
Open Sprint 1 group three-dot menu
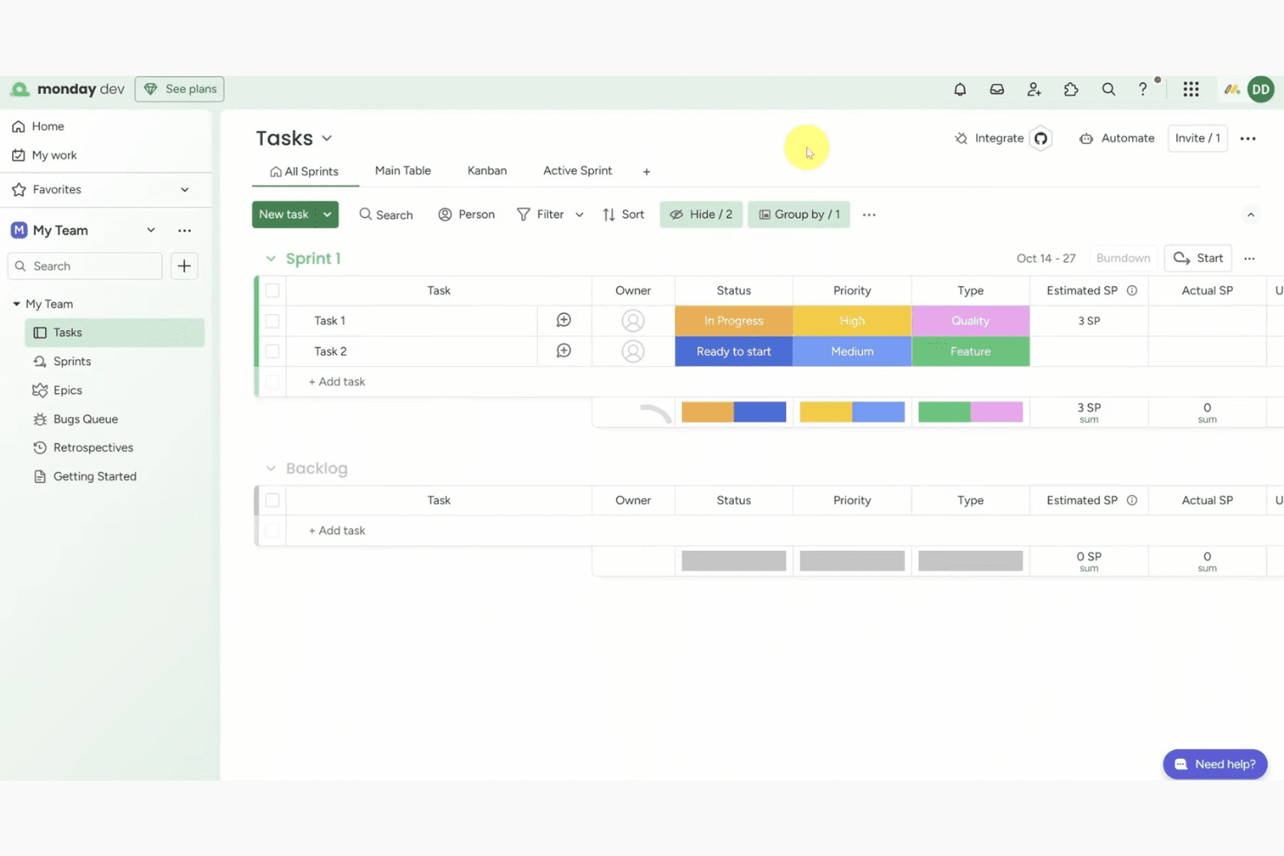click(1249, 258)
